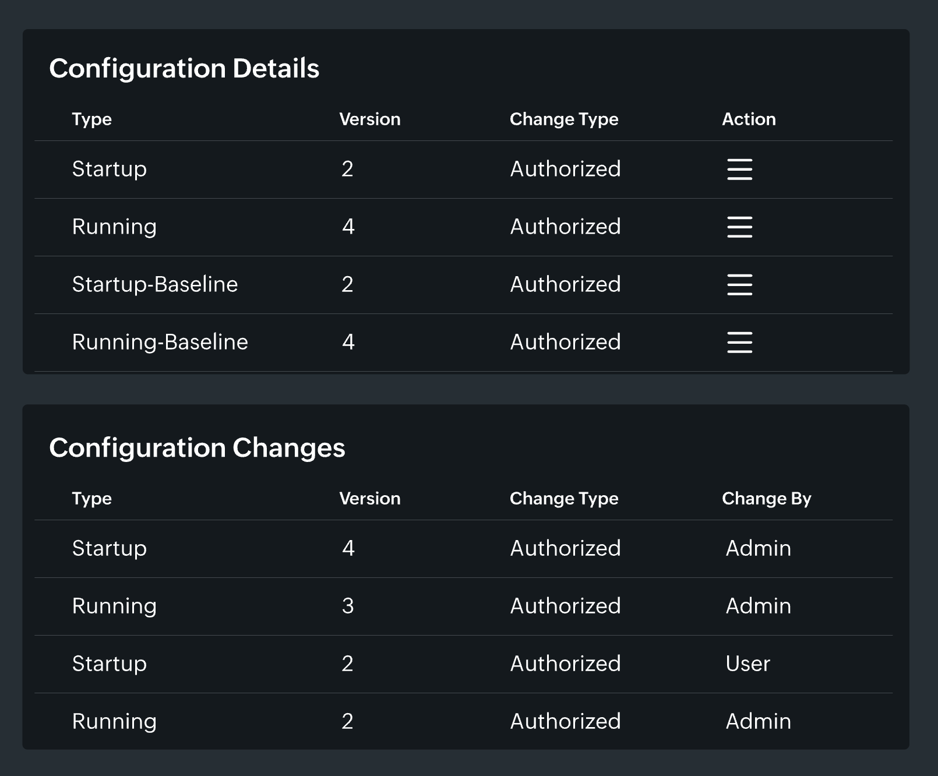Click Change By column header
Screen dimensions: 938x776
click(766, 499)
